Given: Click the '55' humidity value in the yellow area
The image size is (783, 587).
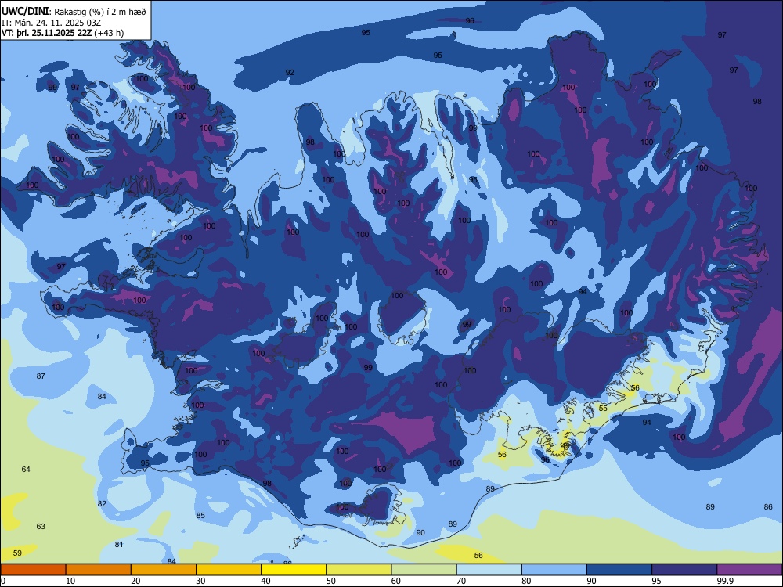Looking at the screenshot, I should (603, 409).
